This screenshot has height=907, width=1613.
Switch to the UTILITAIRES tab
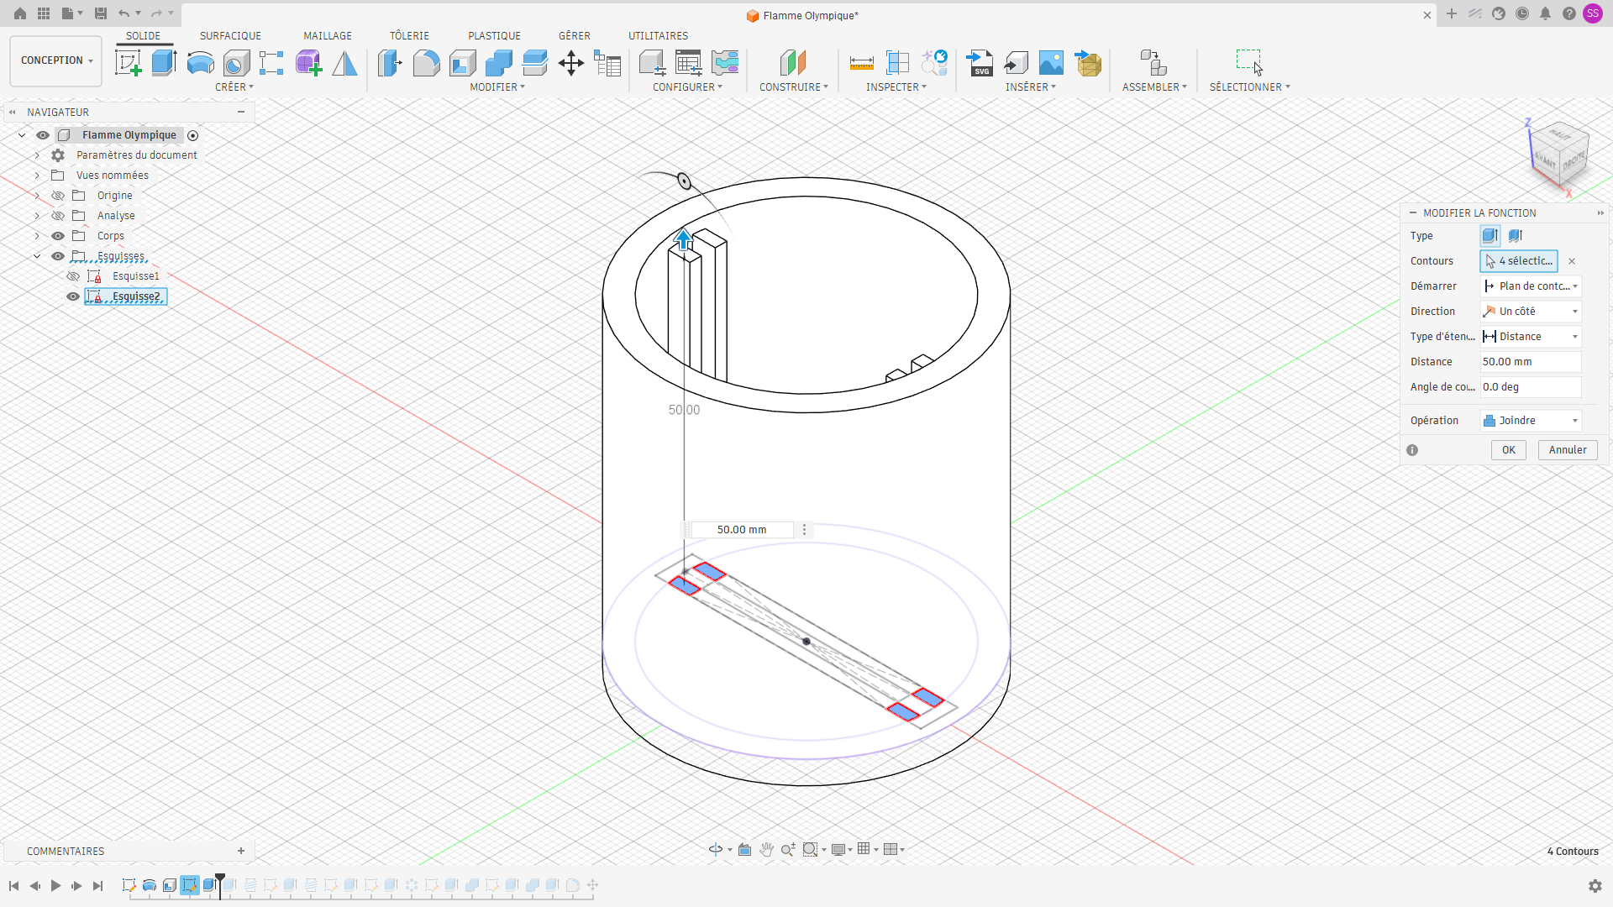[x=658, y=36]
